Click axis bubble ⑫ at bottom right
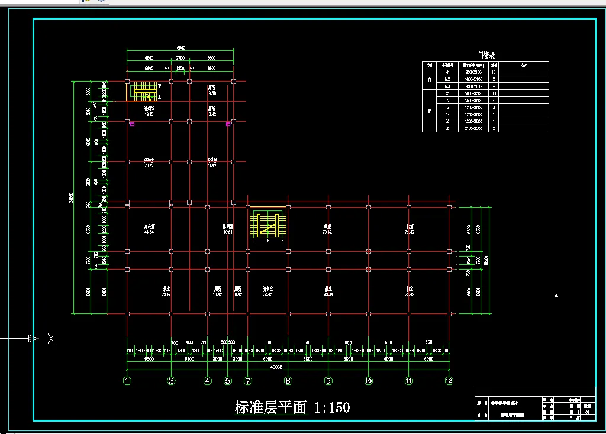The height and width of the screenshot is (434, 606). 450,381
